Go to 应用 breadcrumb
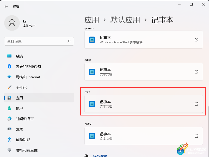 (x=91, y=20)
